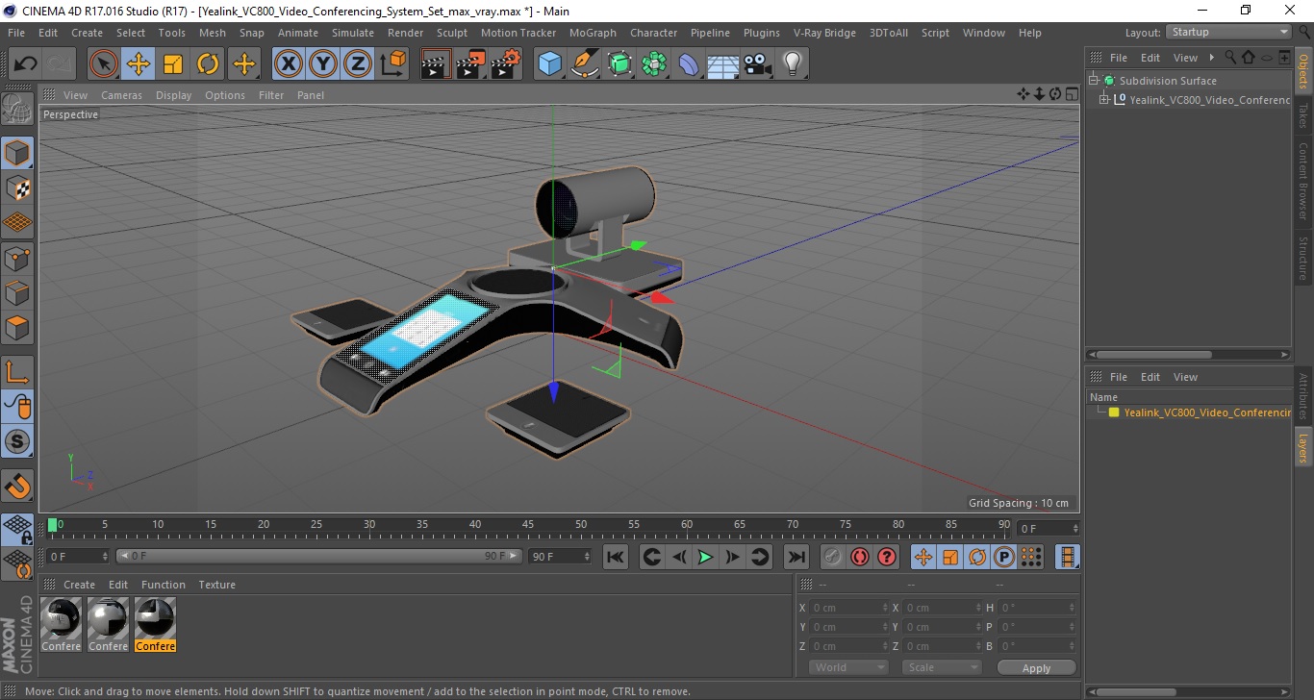Click Objects panel search icon
The image size is (1314, 700).
click(1230, 58)
